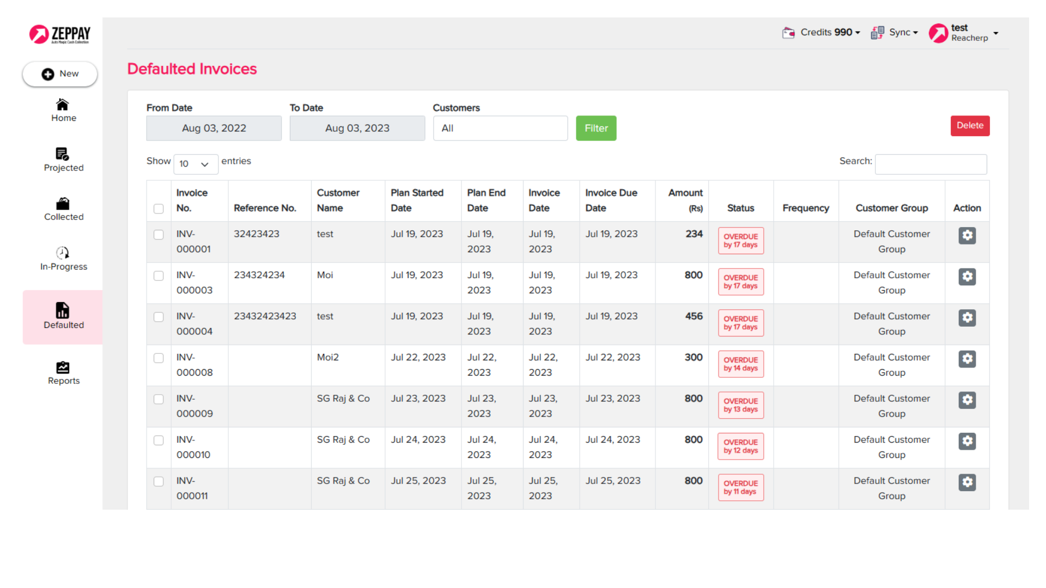Click the table Search input field
The height and width of the screenshot is (588, 1046).
coord(931,164)
